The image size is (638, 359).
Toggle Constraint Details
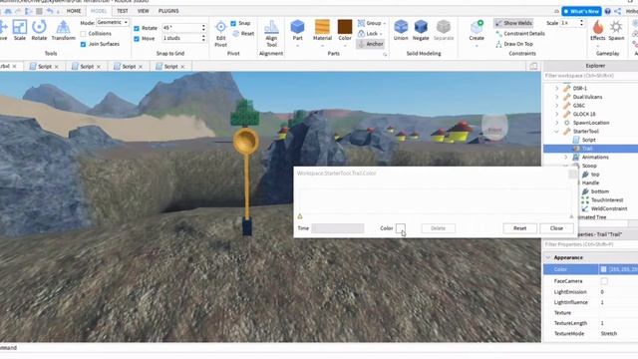click(520, 33)
